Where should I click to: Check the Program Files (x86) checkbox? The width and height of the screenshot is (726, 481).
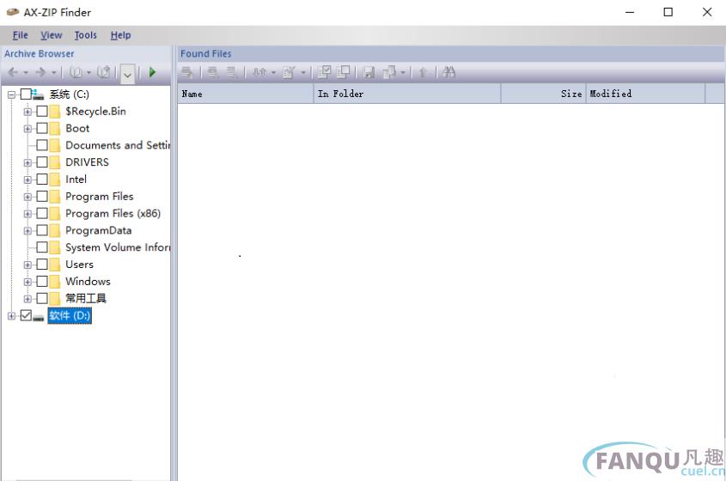coord(42,213)
